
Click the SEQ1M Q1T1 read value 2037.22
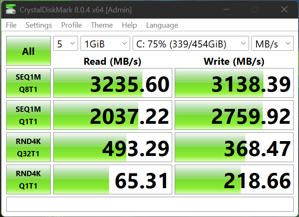click(x=113, y=115)
